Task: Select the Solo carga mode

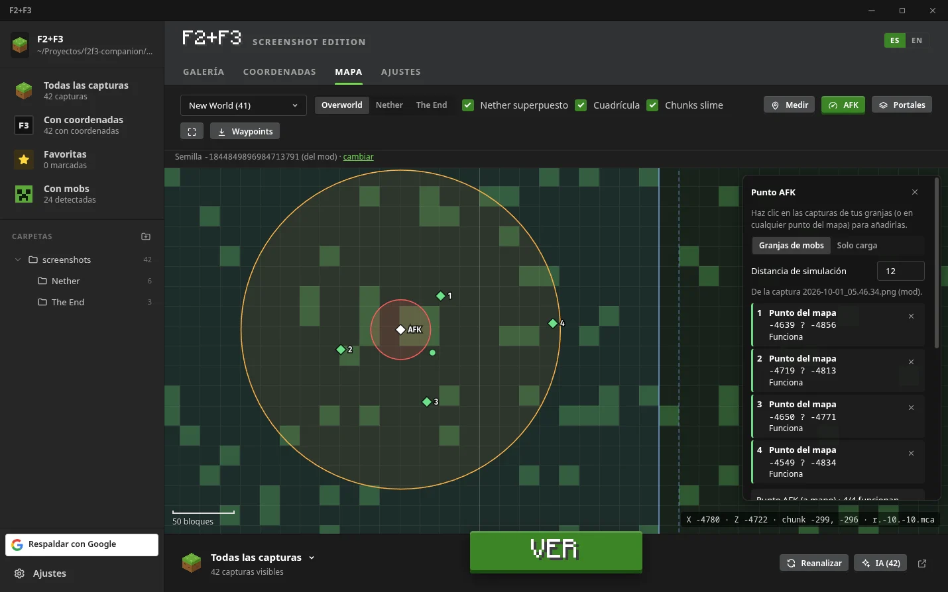Action: tap(857, 245)
